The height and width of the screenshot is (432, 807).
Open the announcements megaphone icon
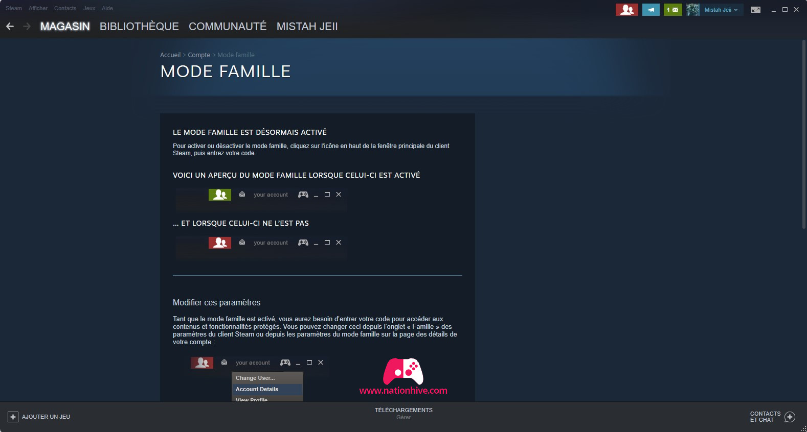click(x=651, y=10)
